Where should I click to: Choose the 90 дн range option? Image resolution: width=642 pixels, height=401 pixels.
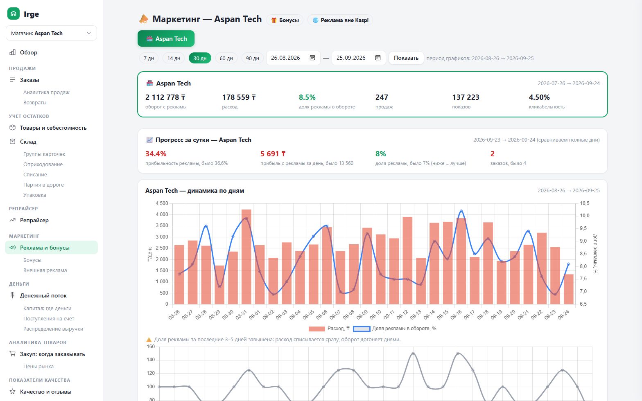[252, 58]
